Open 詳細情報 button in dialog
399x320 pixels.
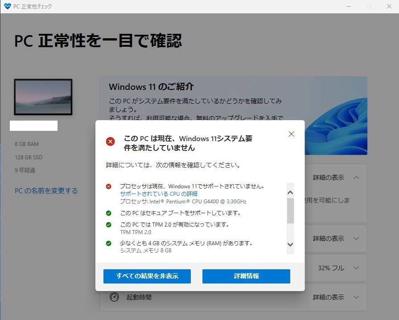246,276
